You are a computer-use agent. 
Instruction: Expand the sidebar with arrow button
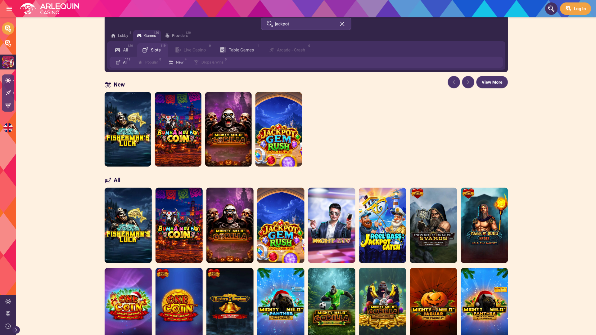pos(16,330)
